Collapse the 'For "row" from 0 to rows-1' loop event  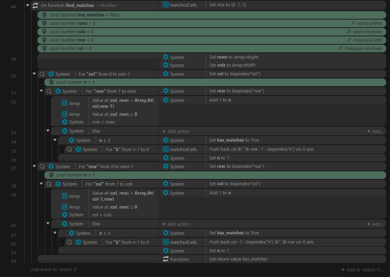pos(34,166)
